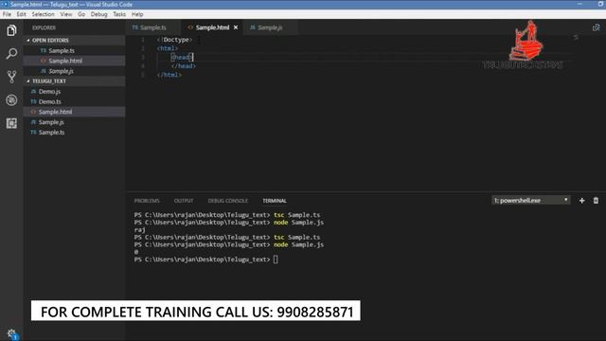Open Sample.js in the TELUGU_TEXT folder

[x=74, y=122]
